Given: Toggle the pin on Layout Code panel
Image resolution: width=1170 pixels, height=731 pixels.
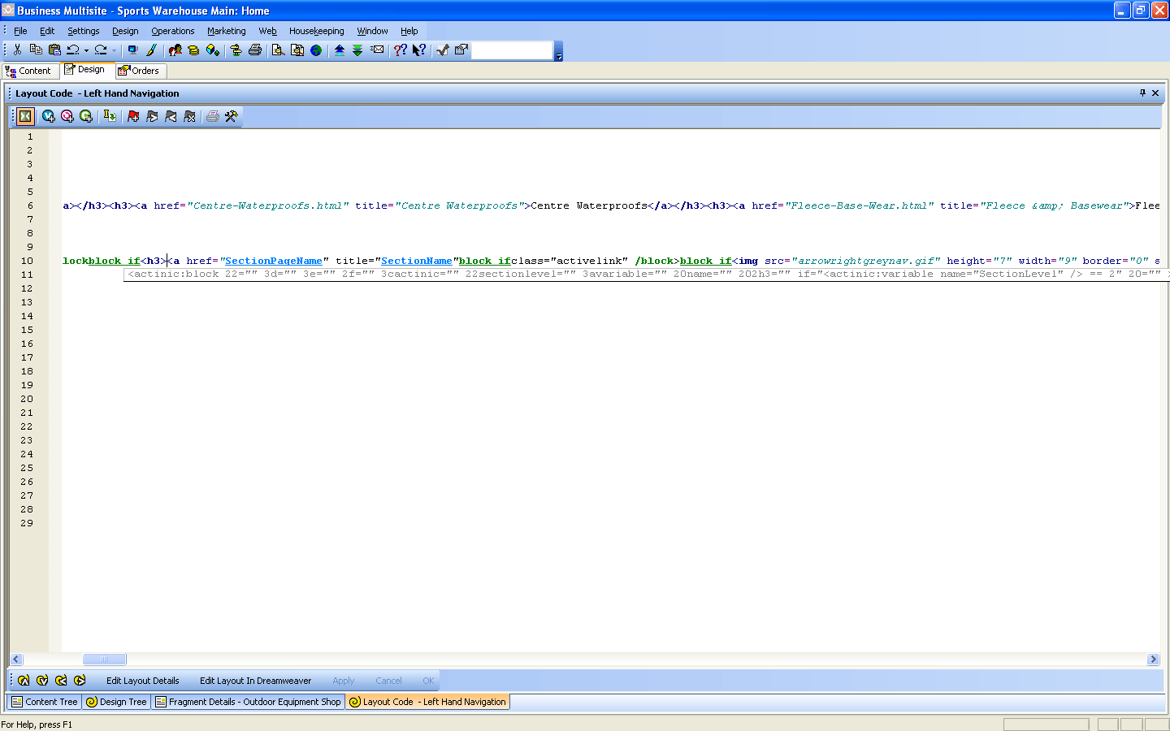Looking at the screenshot, I should [x=1142, y=93].
